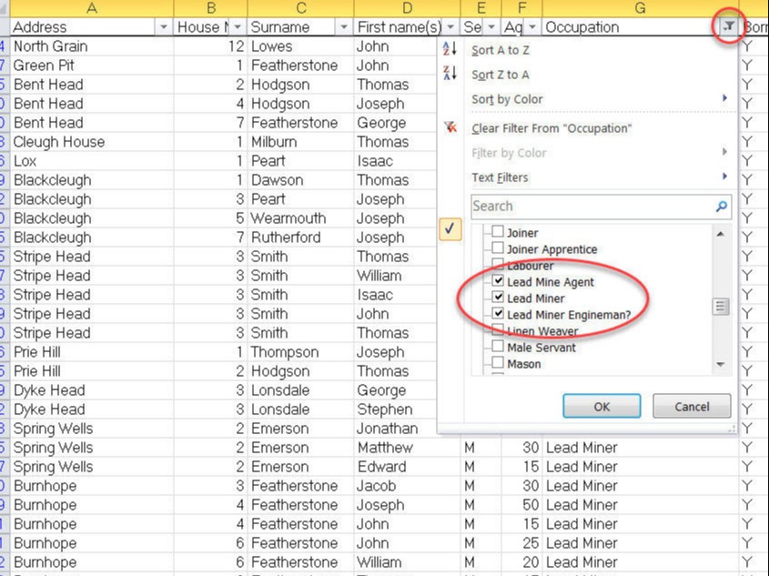Click the up arrow on the filter list scrollbar

tap(720, 232)
